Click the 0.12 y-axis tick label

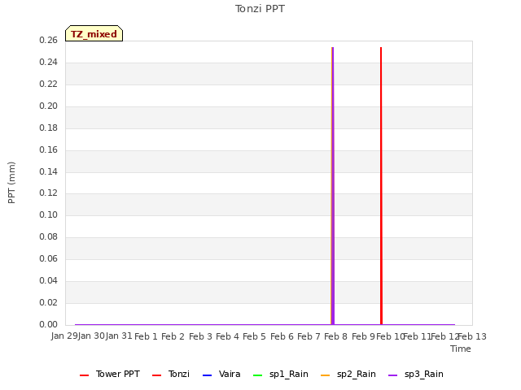pyautogui.click(x=49, y=193)
